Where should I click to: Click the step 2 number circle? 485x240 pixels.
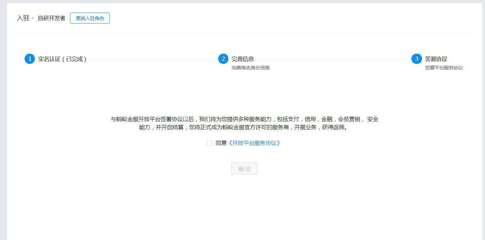click(x=223, y=59)
